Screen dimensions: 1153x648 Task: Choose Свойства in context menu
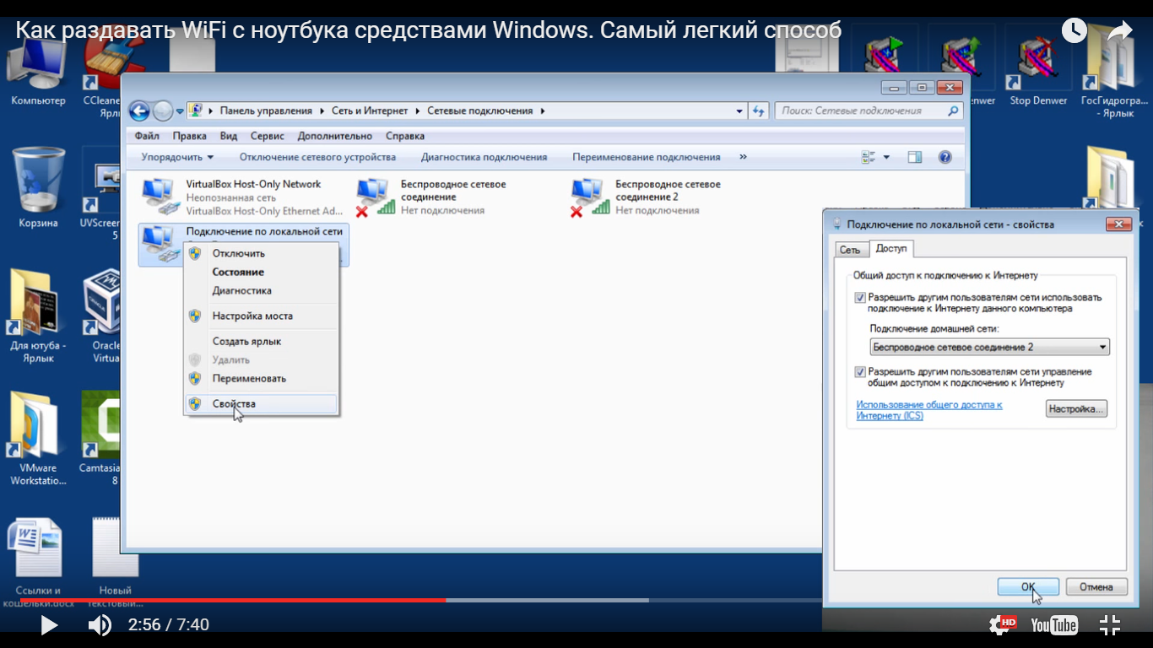(261, 403)
